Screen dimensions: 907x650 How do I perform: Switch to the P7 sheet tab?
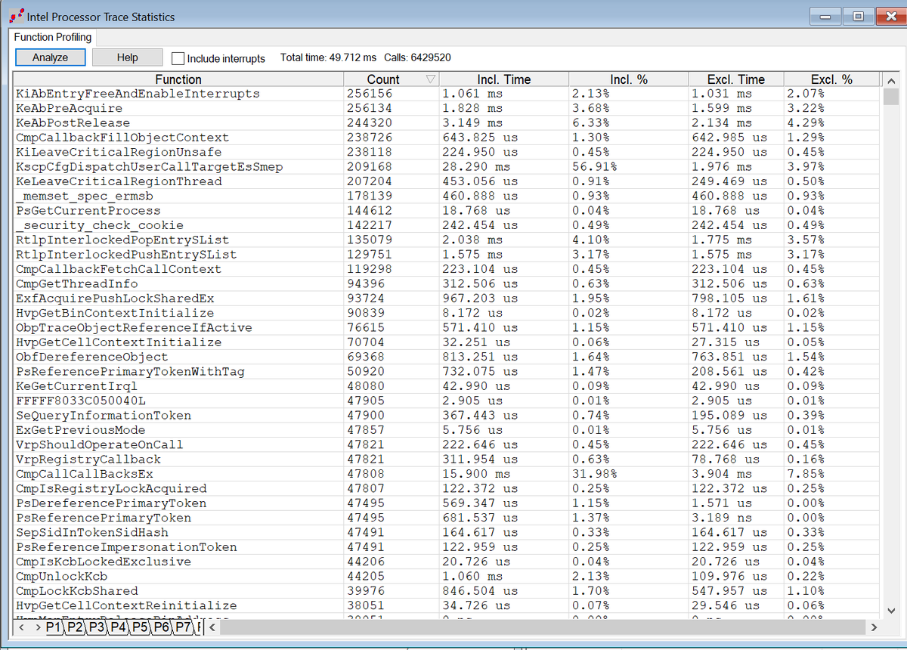pos(184,627)
